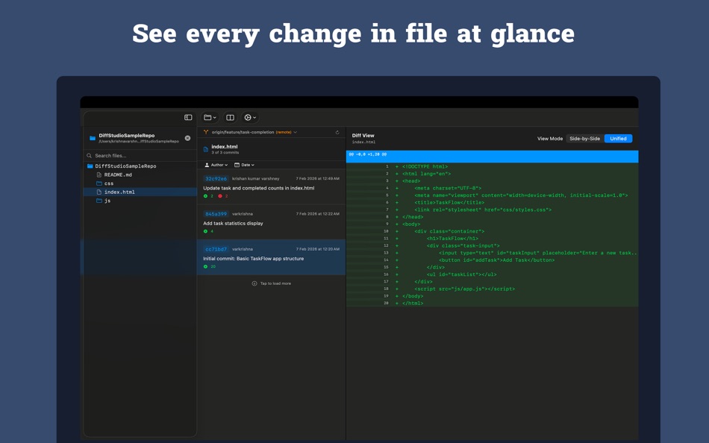Select commit 845a399 from the commit list
This screenshot has width=709, height=443.
[x=269, y=219]
